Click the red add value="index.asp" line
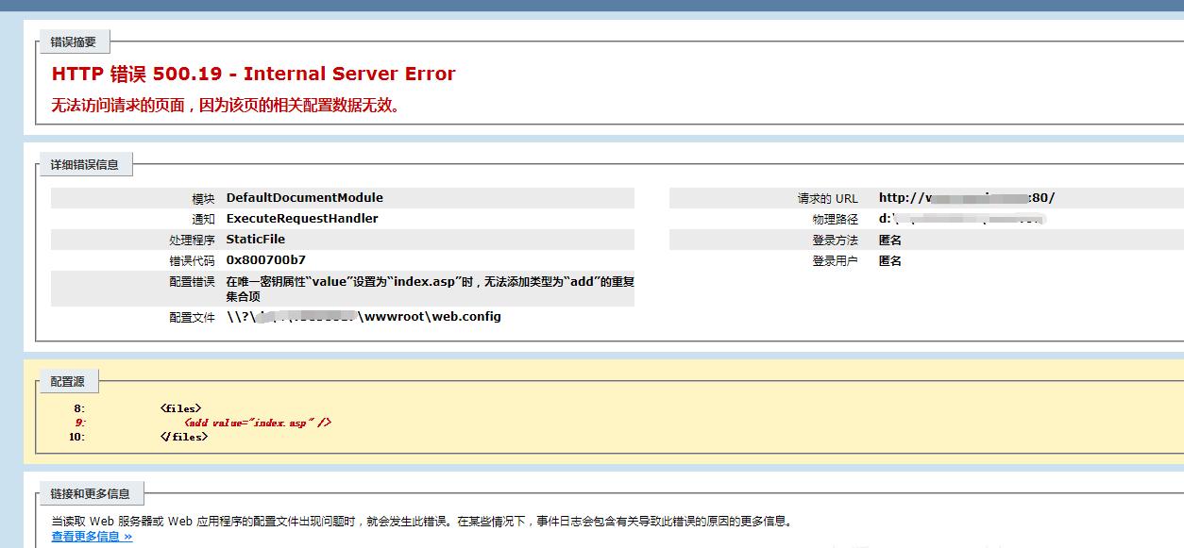Image resolution: width=1184 pixels, height=548 pixels. [x=258, y=423]
